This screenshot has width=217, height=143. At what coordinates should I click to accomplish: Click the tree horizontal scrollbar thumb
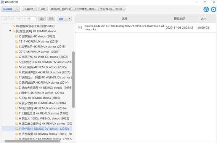click(32, 141)
